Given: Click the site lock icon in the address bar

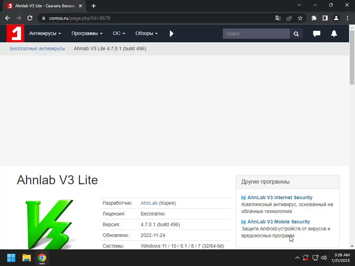Looking at the screenshot, I should coord(44,18).
